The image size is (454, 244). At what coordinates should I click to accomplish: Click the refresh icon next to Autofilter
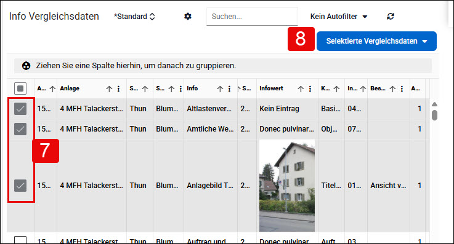point(391,17)
